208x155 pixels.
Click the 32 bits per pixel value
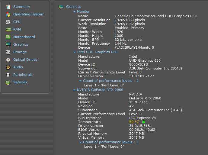129,40
